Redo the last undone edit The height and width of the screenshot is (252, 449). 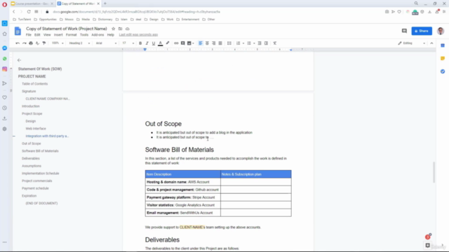point(24,43)
